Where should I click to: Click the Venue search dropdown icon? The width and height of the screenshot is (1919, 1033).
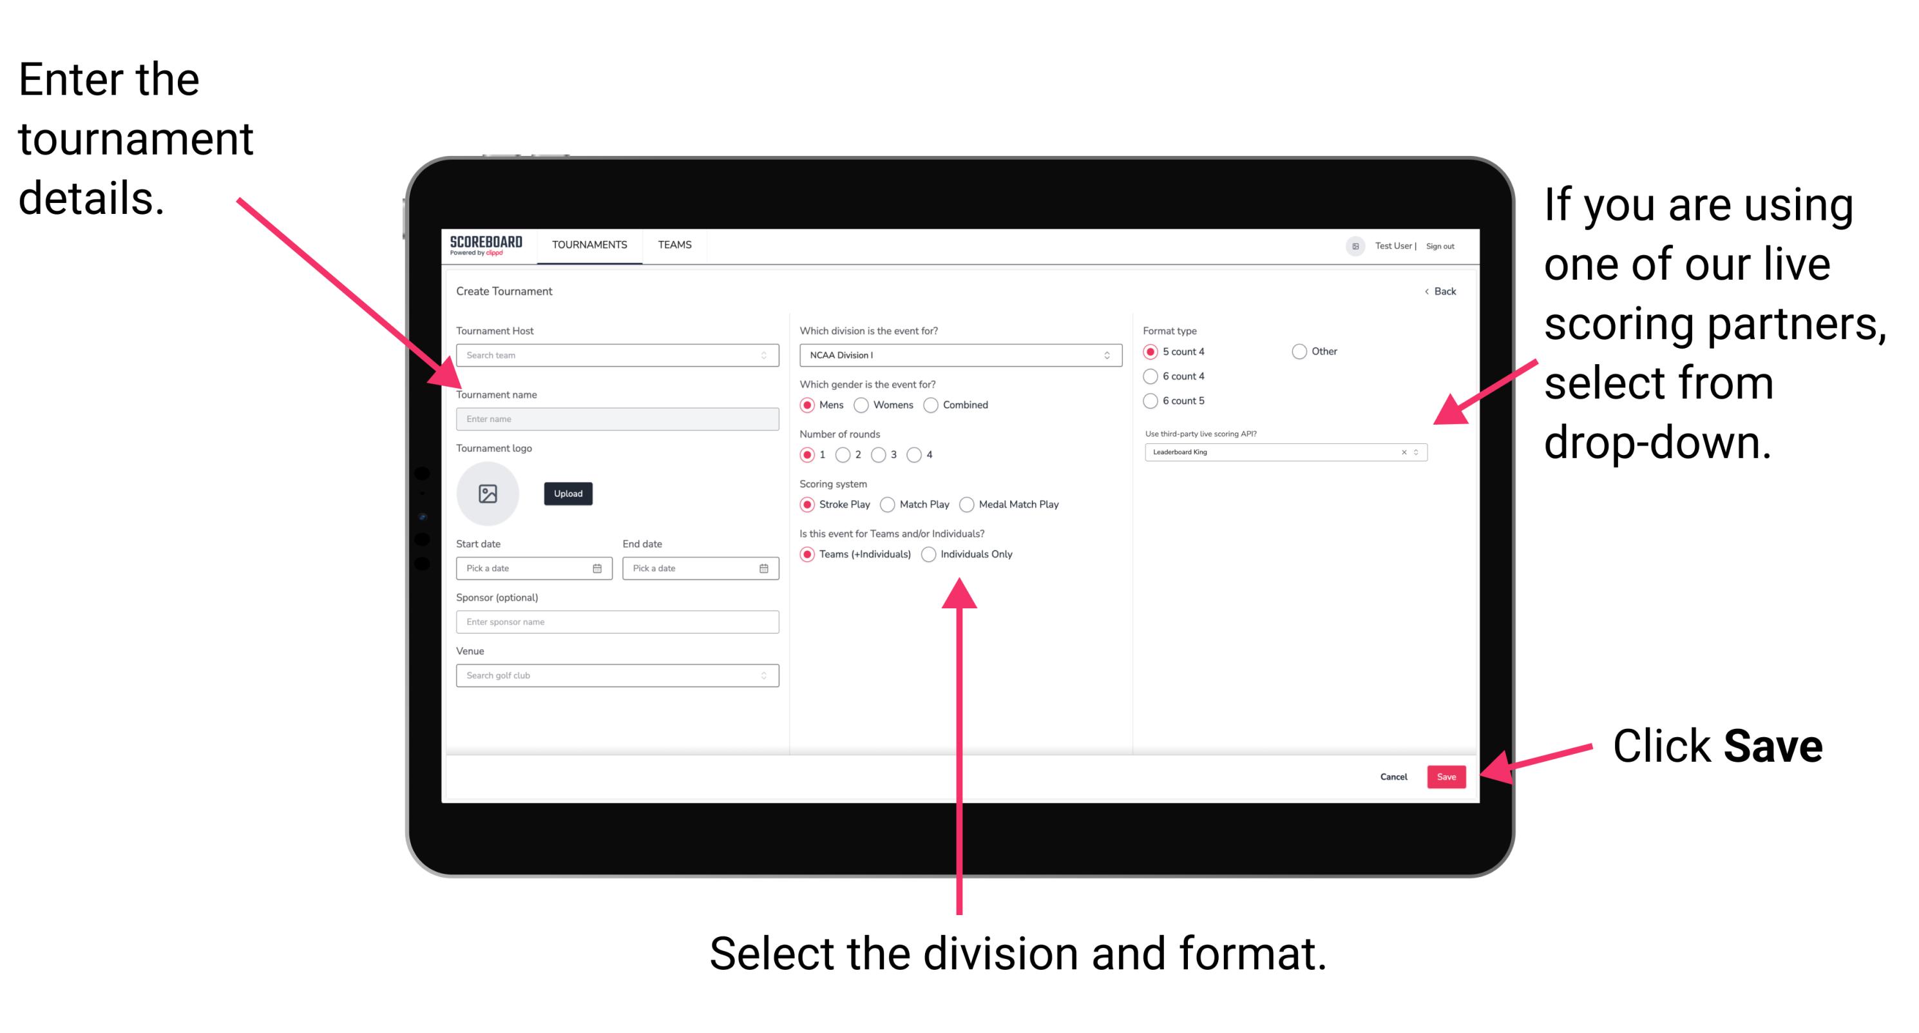pos(764,675)
